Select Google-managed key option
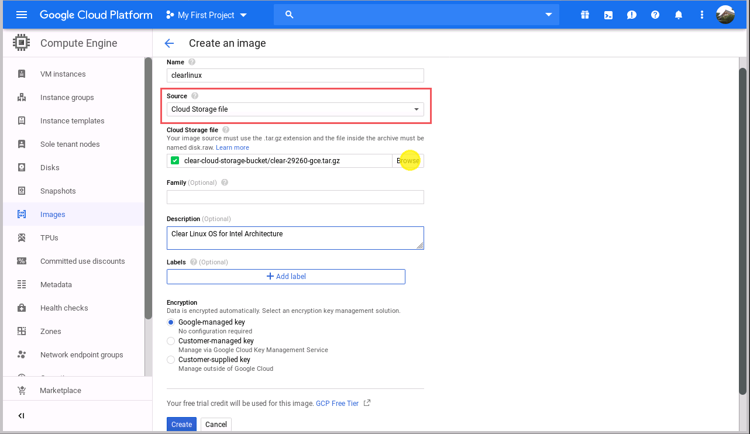Viewport: 750px width, 434px height. [x=171, y=322]
